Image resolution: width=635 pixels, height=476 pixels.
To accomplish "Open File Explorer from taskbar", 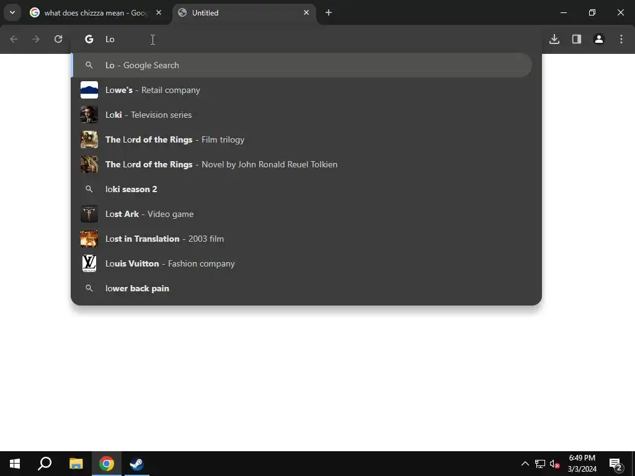I will (x=76, y=464).
